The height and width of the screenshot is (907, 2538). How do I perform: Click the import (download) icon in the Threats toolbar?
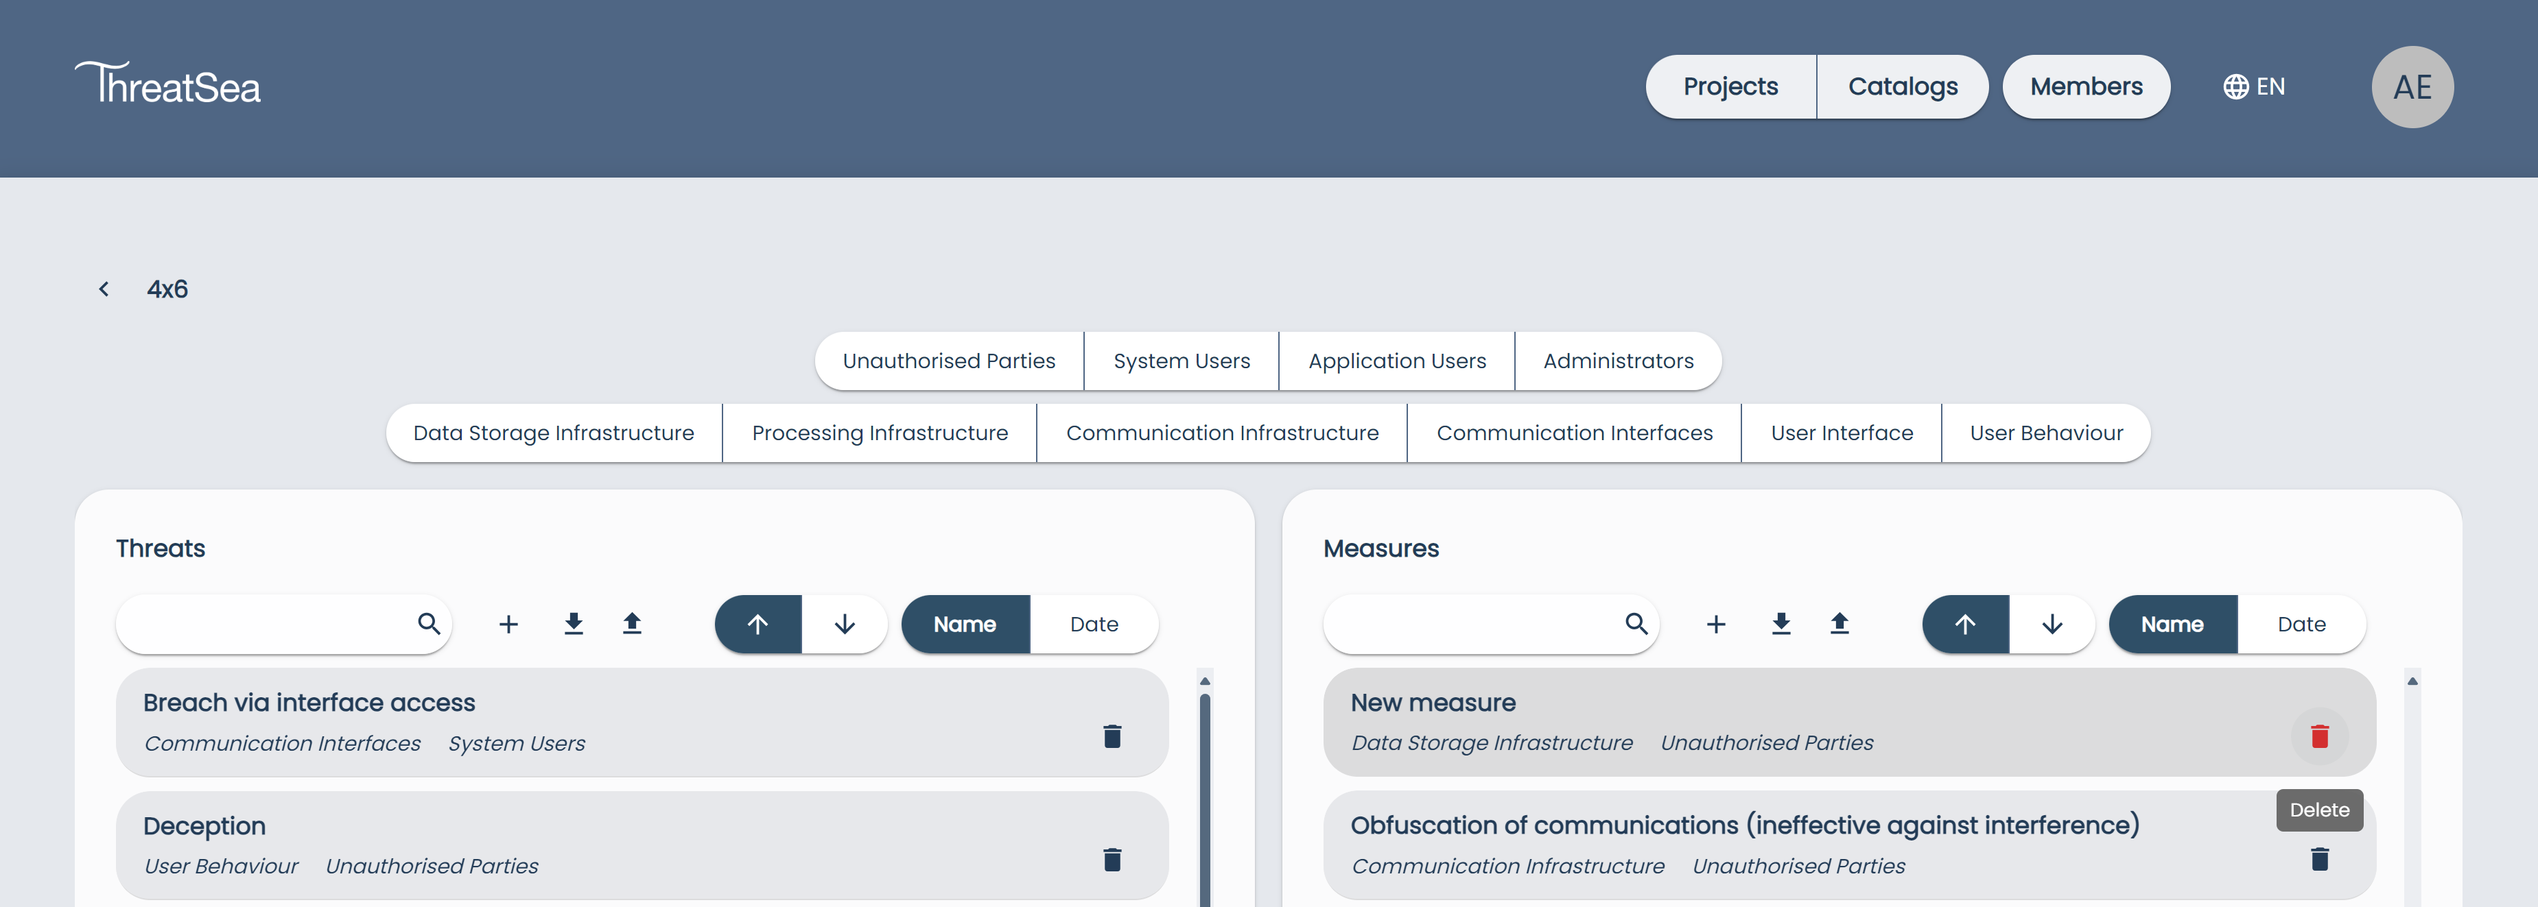tap(574, 625)
